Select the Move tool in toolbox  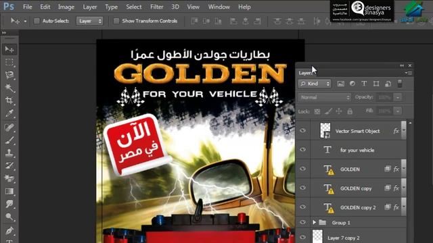click(x=9, y=49)
